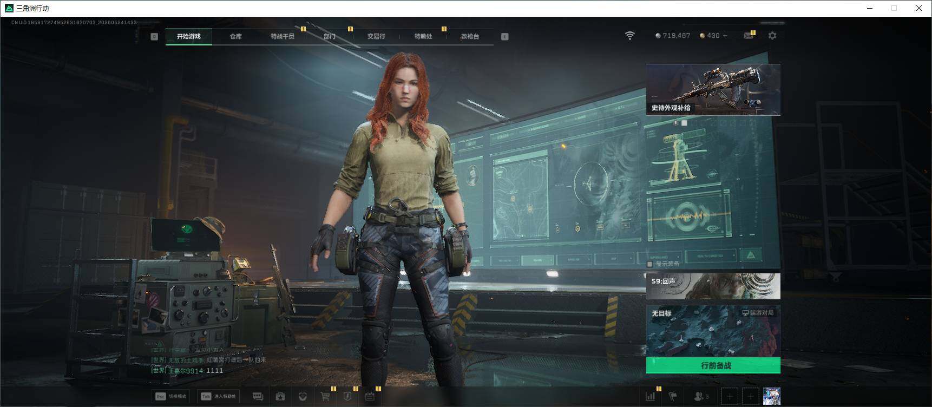Open the 特战干员 tab

click(283, 36)
